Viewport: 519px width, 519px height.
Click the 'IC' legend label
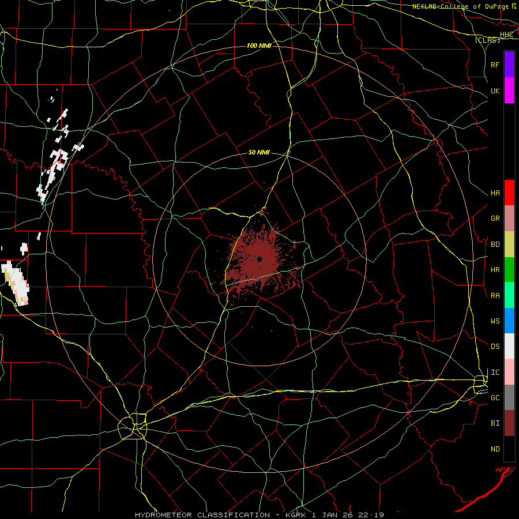pyautogui.click(x=495, y=372)
